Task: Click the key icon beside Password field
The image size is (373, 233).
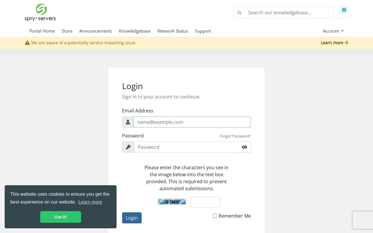Action: tap(128, 147)
